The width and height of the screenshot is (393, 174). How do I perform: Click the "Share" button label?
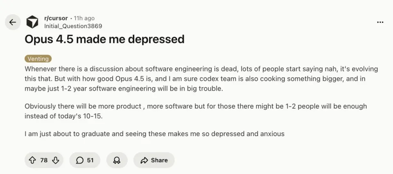159,160
